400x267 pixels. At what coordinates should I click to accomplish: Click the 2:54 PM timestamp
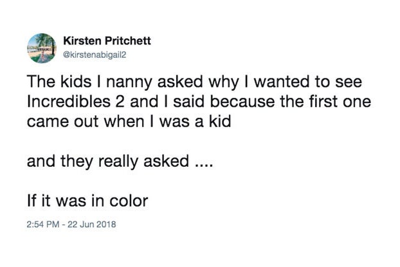pos(43,225)
